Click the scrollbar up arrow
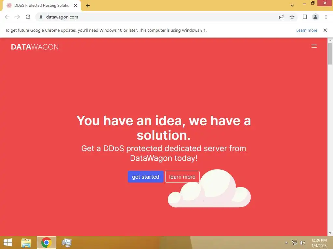The width and height of the screenshot is (333, 249). [330, 40]
